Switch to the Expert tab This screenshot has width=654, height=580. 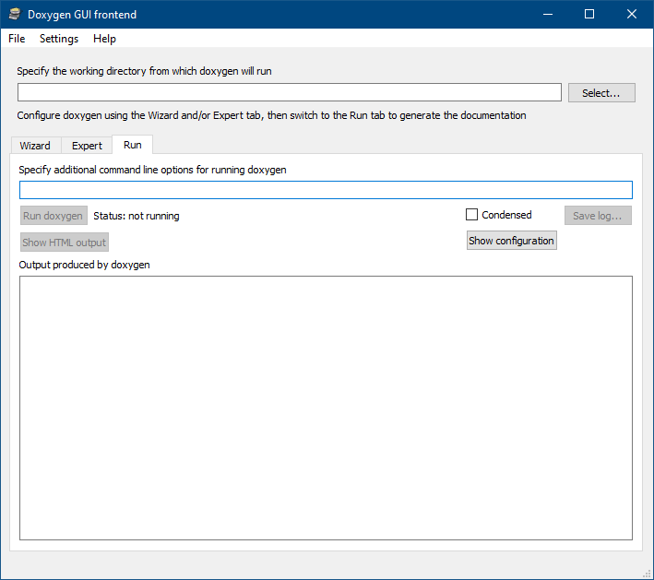87,146
